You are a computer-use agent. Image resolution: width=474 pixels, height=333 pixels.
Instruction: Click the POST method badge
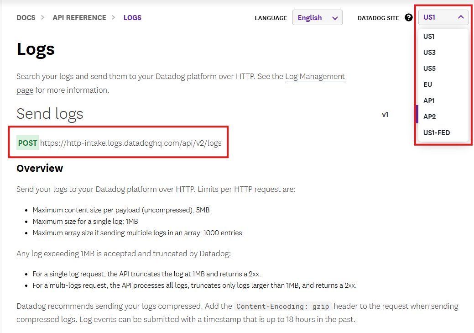27,143
